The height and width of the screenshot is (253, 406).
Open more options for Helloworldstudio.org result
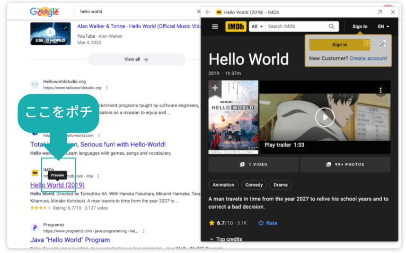pyautogui.click(x=106, y=88)
